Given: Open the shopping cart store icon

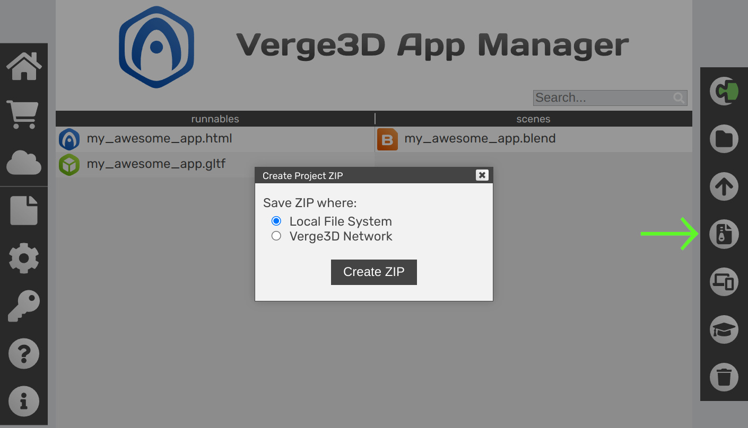Looking at the screenshot, I should [23, 114].
